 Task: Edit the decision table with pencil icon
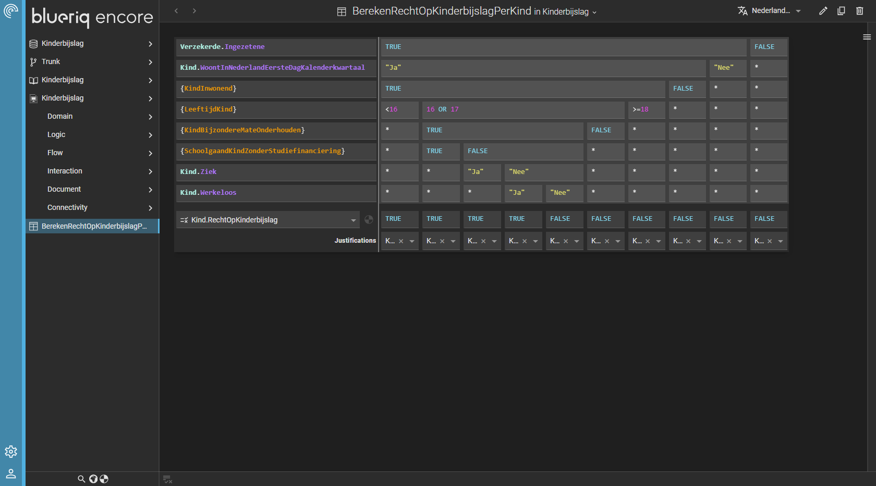[823, 11]
